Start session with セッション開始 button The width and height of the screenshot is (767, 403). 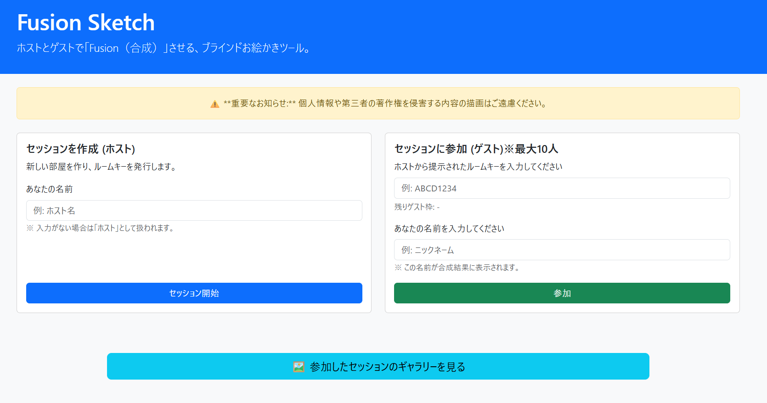coord(194,293)
